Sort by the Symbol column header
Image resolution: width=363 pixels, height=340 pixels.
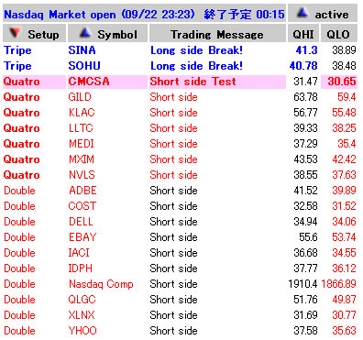(x=107, y=33)
